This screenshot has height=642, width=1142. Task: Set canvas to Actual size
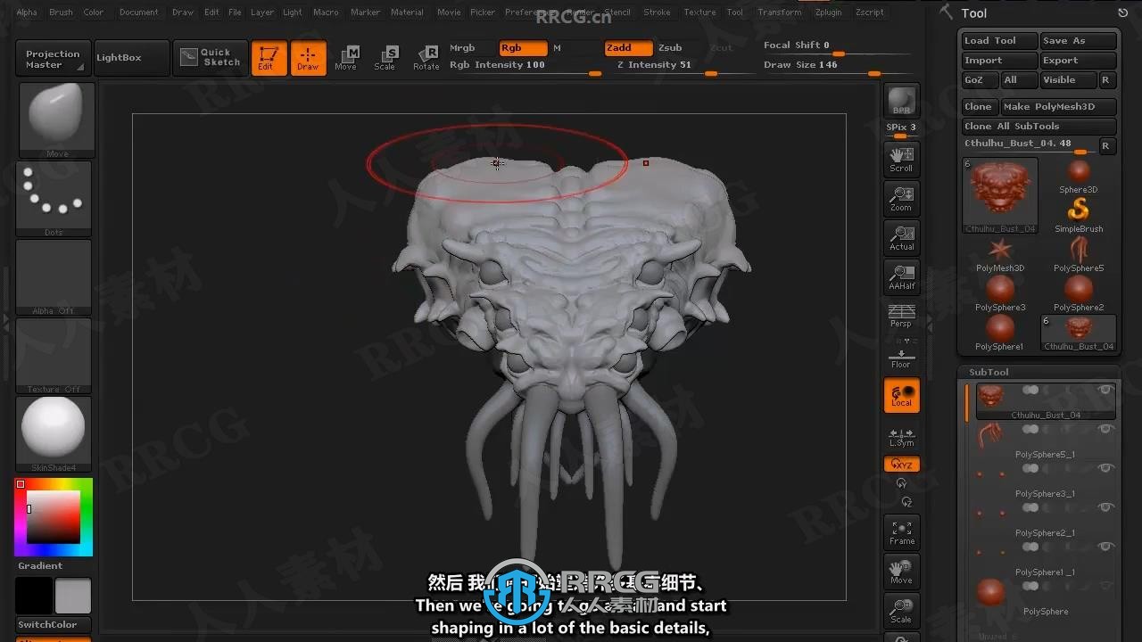(901, 238)
